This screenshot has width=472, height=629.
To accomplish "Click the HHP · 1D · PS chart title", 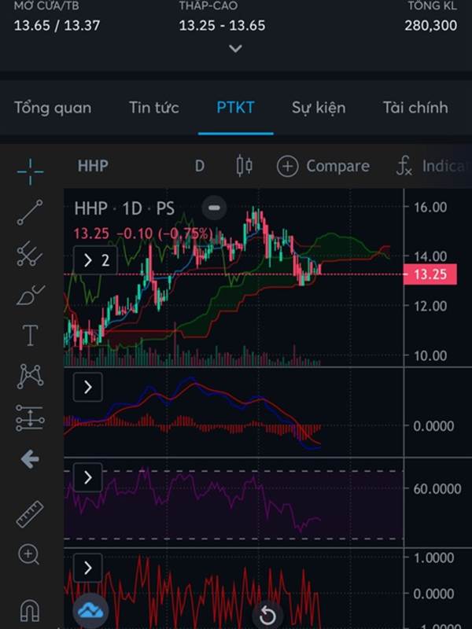I will 124,208.
